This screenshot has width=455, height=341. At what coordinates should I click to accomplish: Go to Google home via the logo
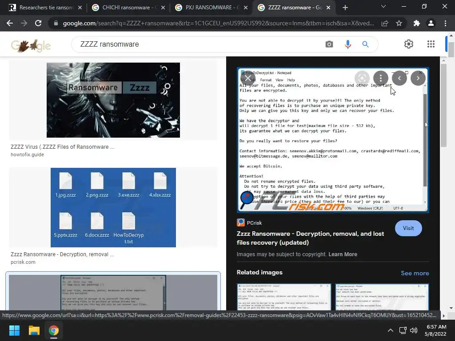tap(31, 46)
